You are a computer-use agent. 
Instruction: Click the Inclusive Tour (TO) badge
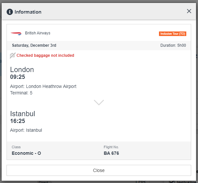click(173, 34)
